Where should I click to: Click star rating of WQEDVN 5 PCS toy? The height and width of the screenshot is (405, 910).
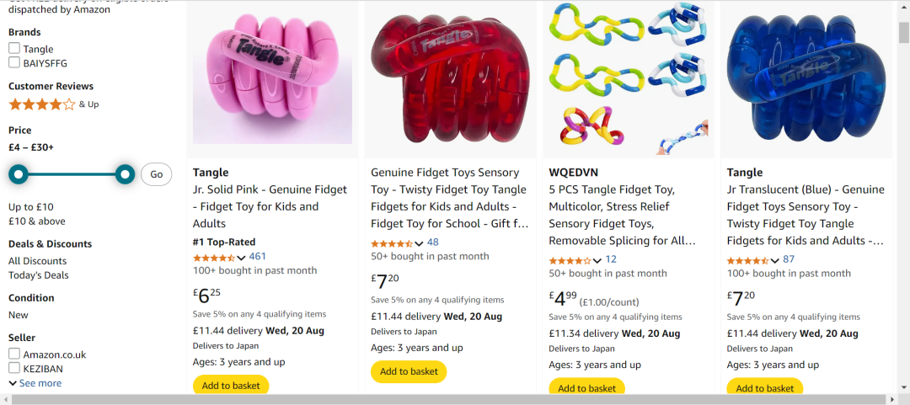570,260
